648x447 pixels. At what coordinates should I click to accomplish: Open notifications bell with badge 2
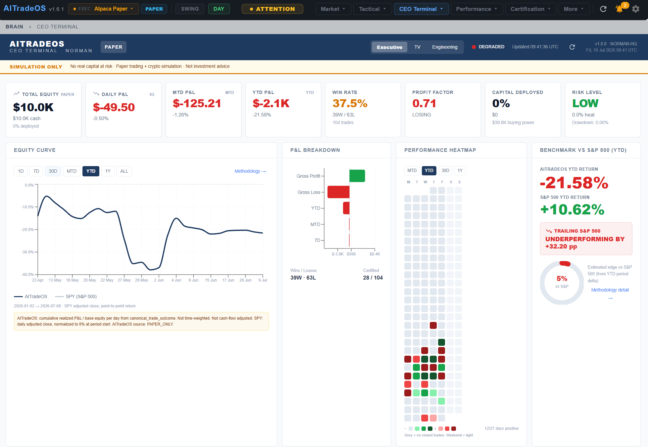click(x=620, y=9)
